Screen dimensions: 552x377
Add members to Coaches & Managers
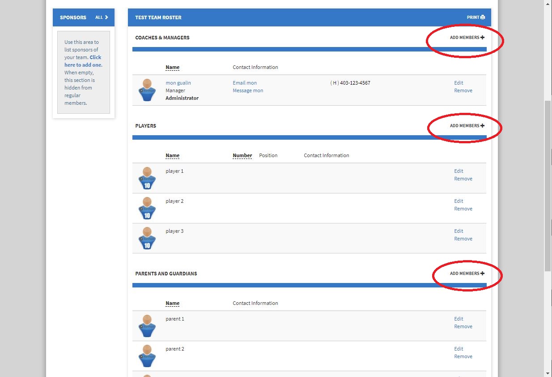pos(467,38)
